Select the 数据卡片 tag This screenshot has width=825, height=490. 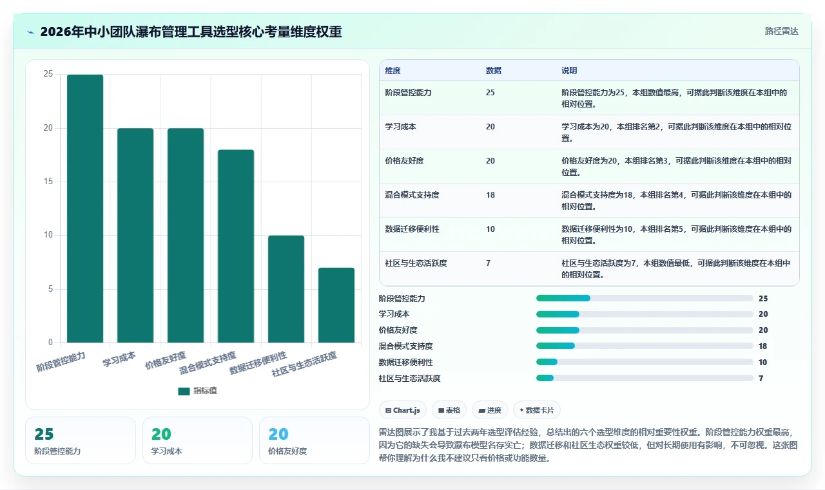(x=537, y=410)
